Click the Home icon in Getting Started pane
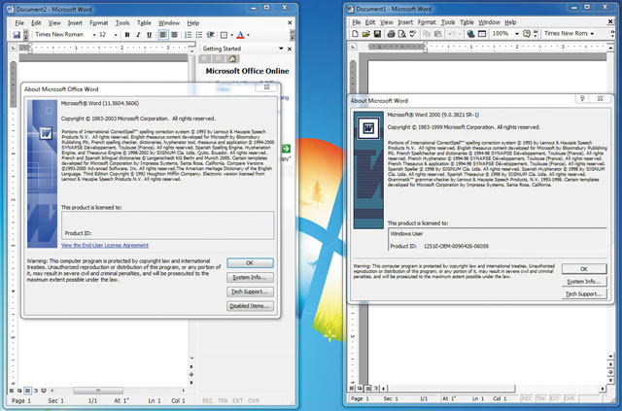 [233, 59]
